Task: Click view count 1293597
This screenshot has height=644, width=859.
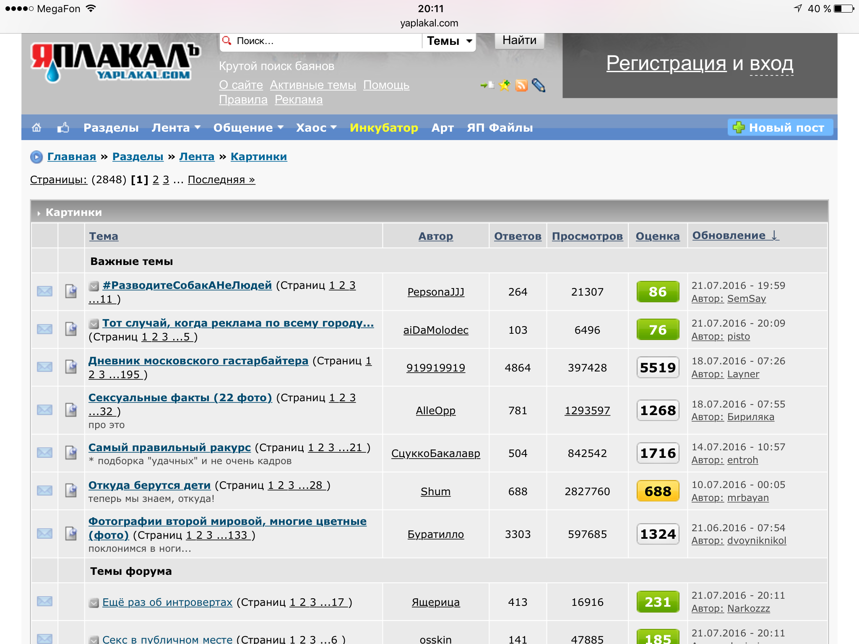Action: [x=587, y=410]
